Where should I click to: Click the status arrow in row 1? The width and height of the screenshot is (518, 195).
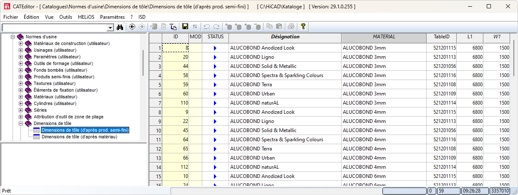coord(215,48)
